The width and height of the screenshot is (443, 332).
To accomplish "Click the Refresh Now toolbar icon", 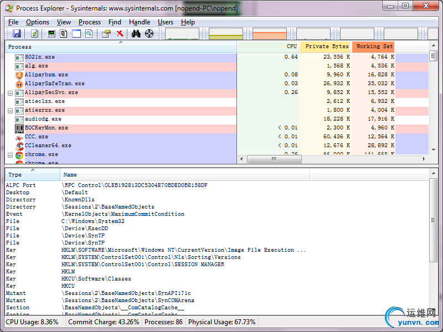I will [x=34, y=34].
